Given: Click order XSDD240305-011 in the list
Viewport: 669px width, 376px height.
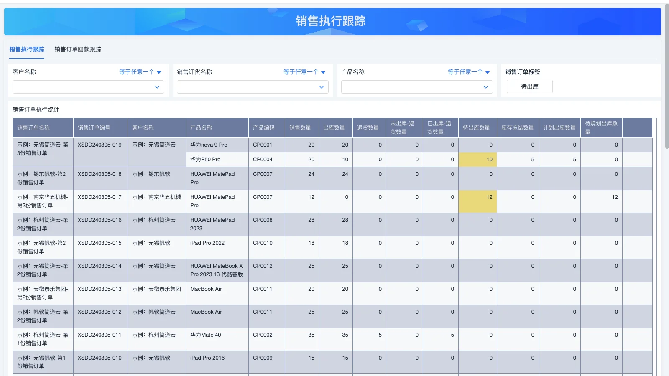Looking at the screenshot, I should (x=99, y=335).
